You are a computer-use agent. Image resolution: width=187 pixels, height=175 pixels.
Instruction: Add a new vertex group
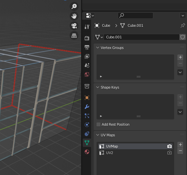click(x=180, y=57)
